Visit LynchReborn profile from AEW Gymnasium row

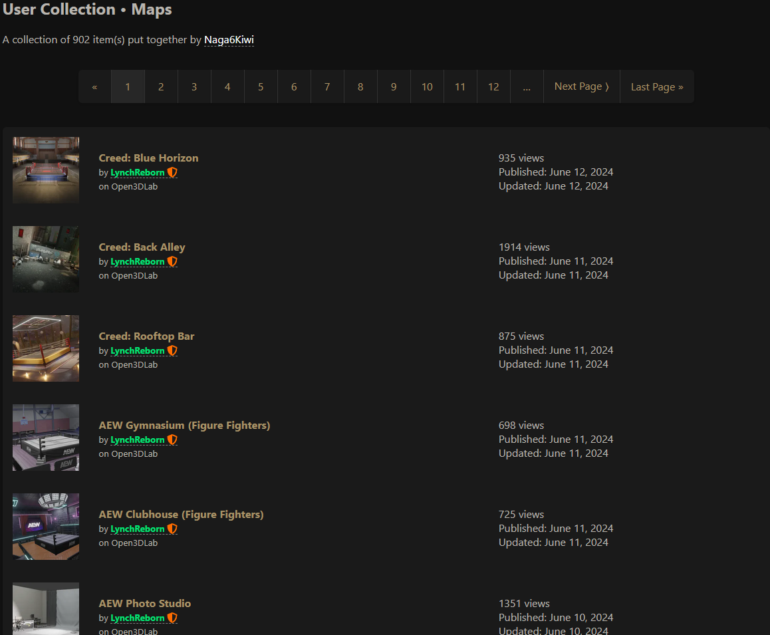138,440
